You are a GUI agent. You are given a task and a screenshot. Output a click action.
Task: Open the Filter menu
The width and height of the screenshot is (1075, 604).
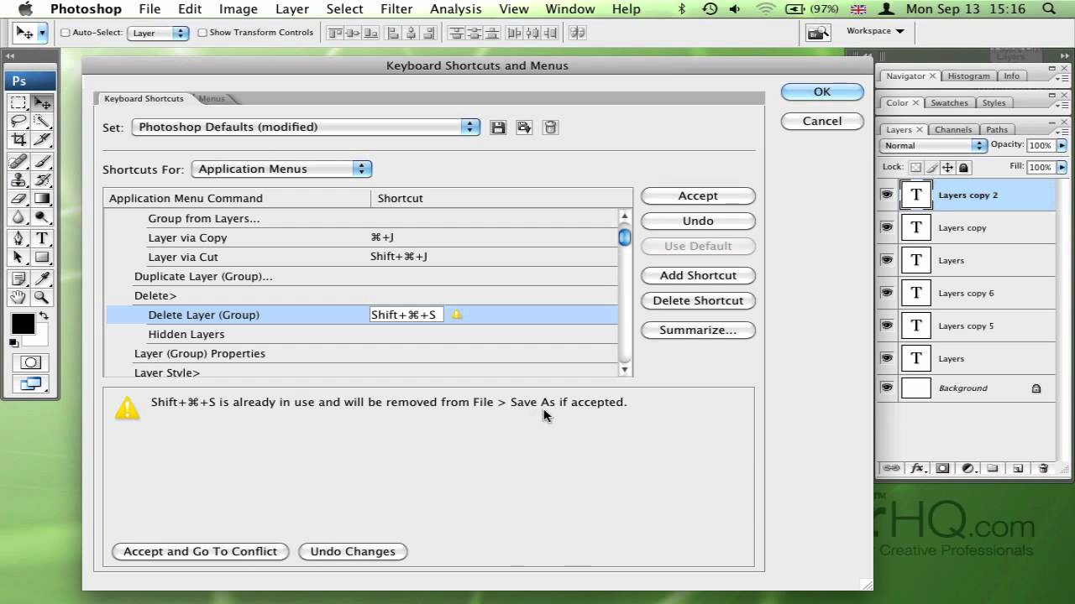(396, 9)
